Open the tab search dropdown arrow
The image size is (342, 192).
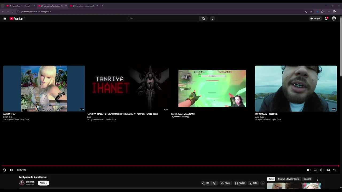click(3, 6)
